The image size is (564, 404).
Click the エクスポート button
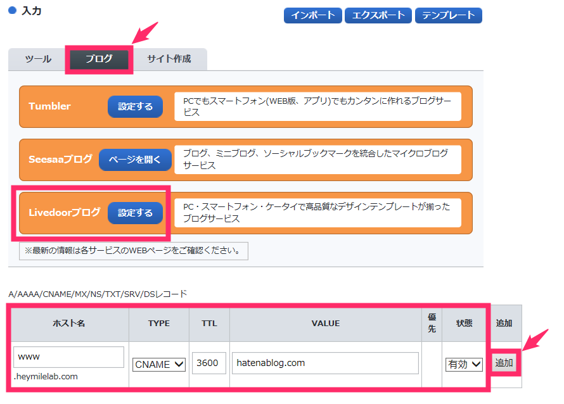point(378,15)
